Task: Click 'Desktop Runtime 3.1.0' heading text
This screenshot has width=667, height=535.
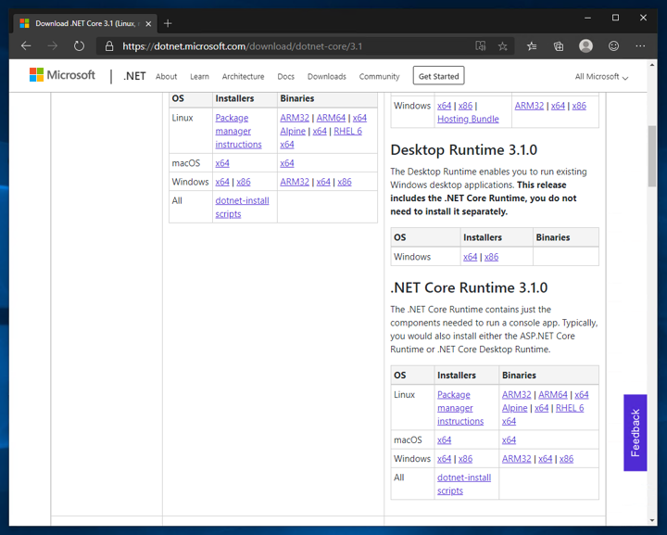Action: click(464, 150)
